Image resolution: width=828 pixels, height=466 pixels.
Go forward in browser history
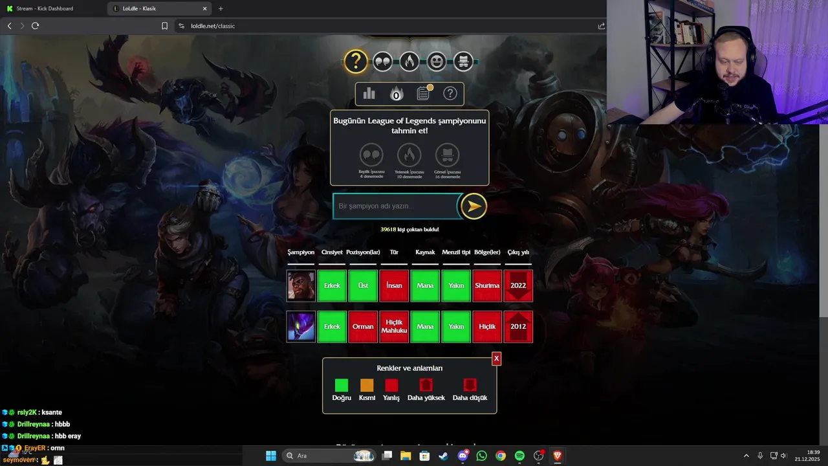point(22,26)
